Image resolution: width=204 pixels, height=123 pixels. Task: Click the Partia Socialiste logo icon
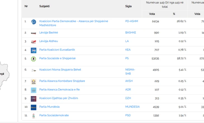[34, 59]
